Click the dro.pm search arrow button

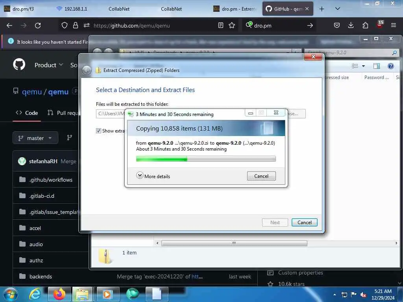click(310, 26)
